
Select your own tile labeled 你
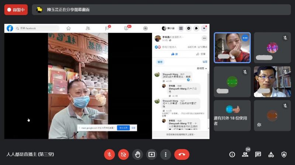tap(272, 115)
